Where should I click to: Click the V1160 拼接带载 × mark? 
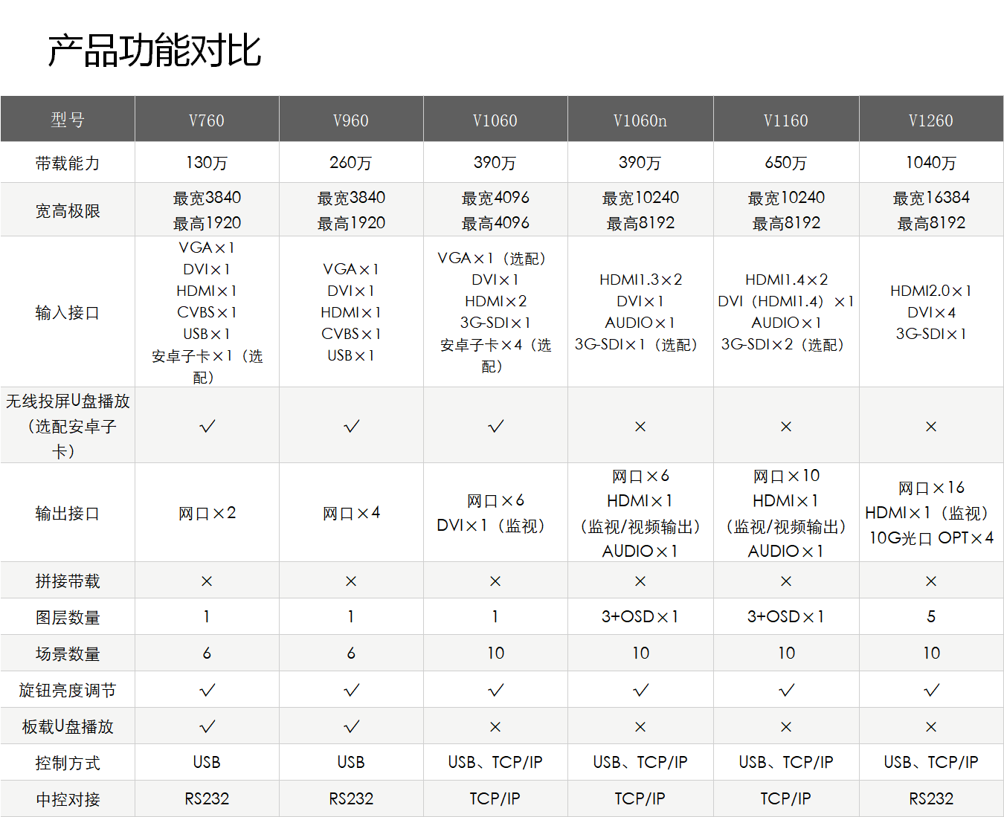tap(785, 580)
